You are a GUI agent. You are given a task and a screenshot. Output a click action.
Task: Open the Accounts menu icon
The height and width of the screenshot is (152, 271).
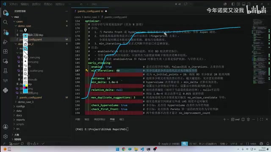coord(6,127)
